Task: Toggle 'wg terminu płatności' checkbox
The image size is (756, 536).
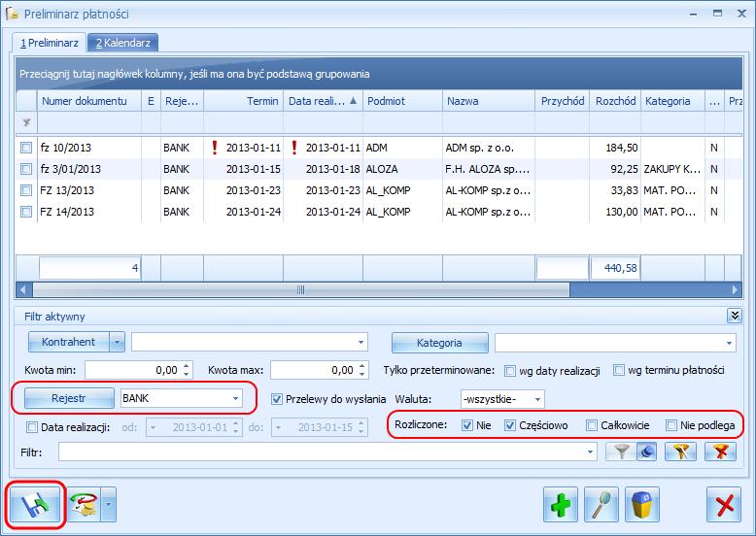Action: [619, 370]
